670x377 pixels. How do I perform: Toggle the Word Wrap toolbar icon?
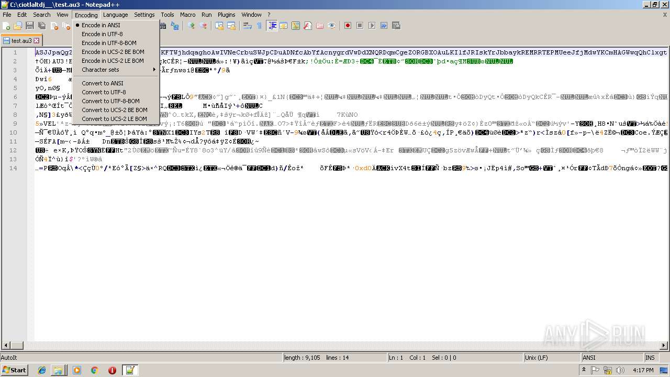pyautogui.click(x=247, y=26)
